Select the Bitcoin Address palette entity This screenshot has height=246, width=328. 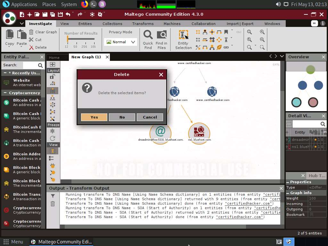point(22,156)
